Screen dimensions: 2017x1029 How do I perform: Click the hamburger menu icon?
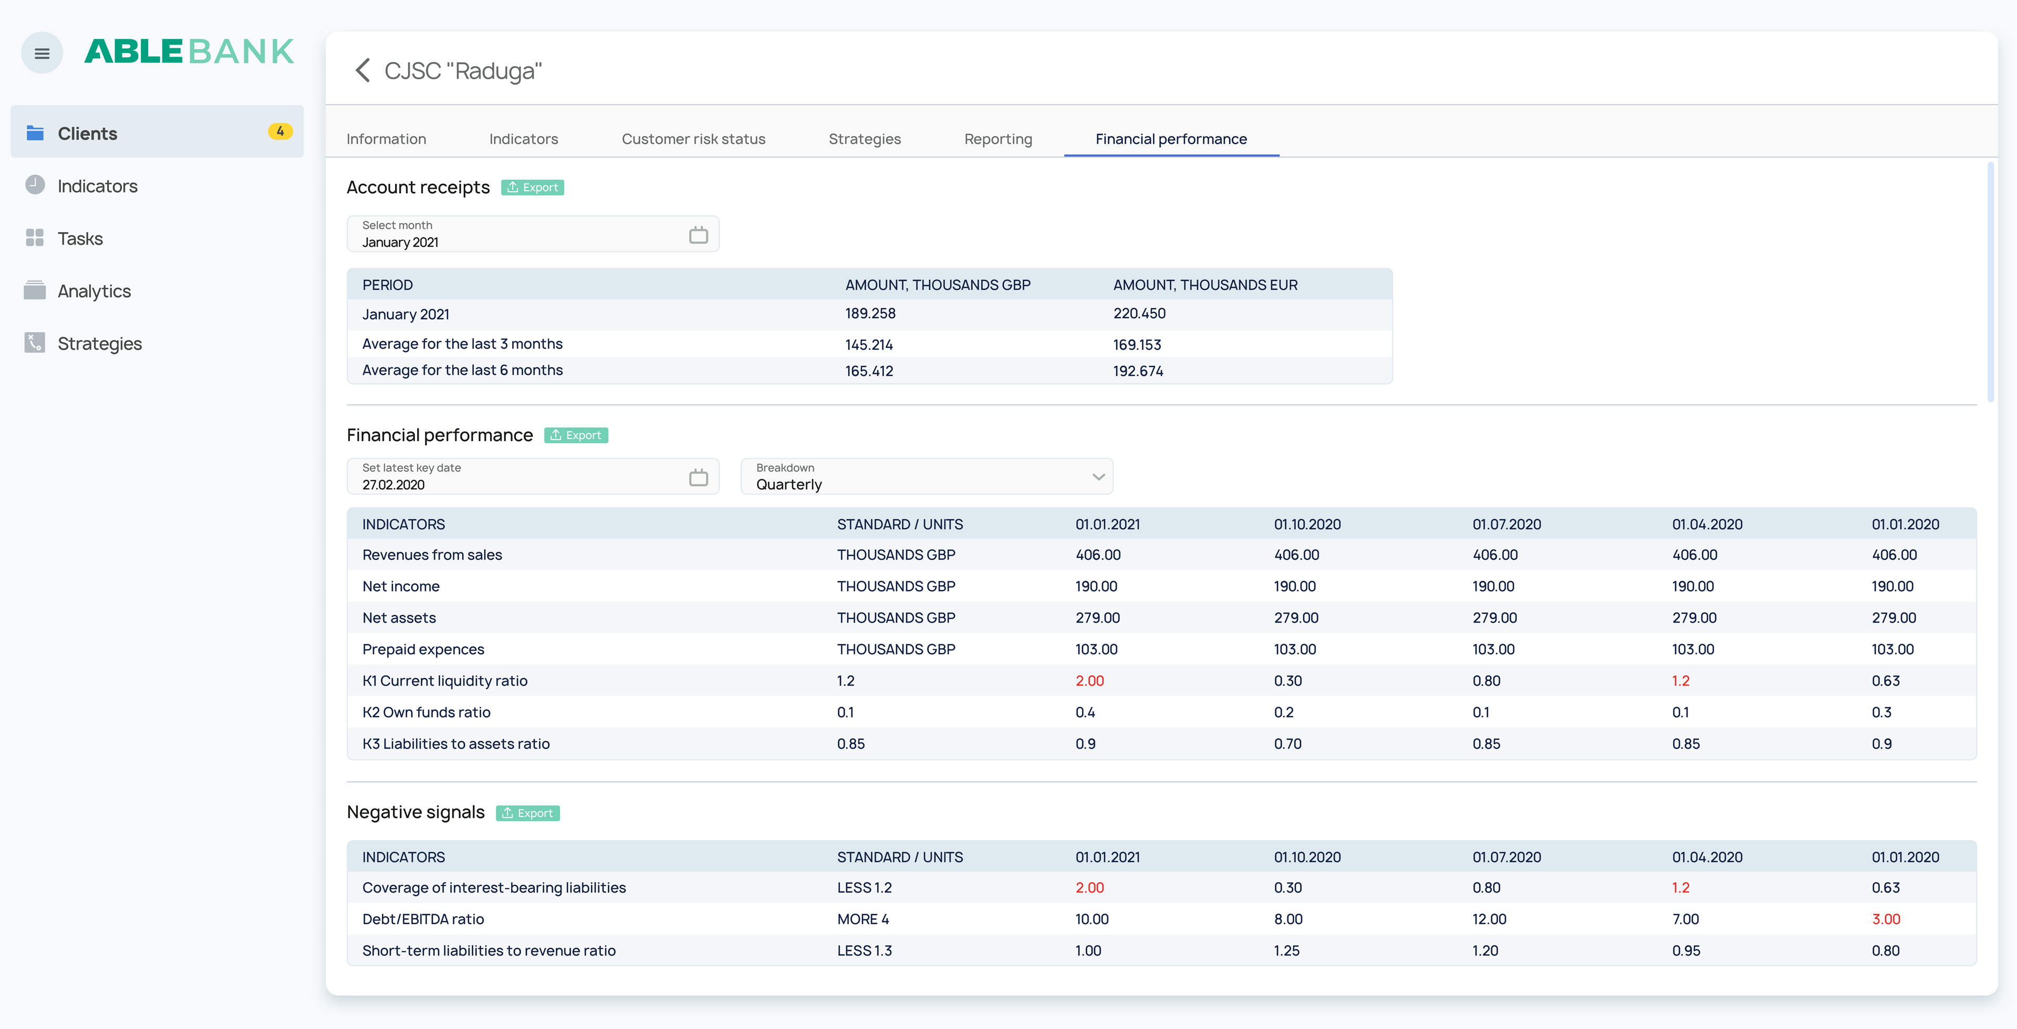click(42, 53)
